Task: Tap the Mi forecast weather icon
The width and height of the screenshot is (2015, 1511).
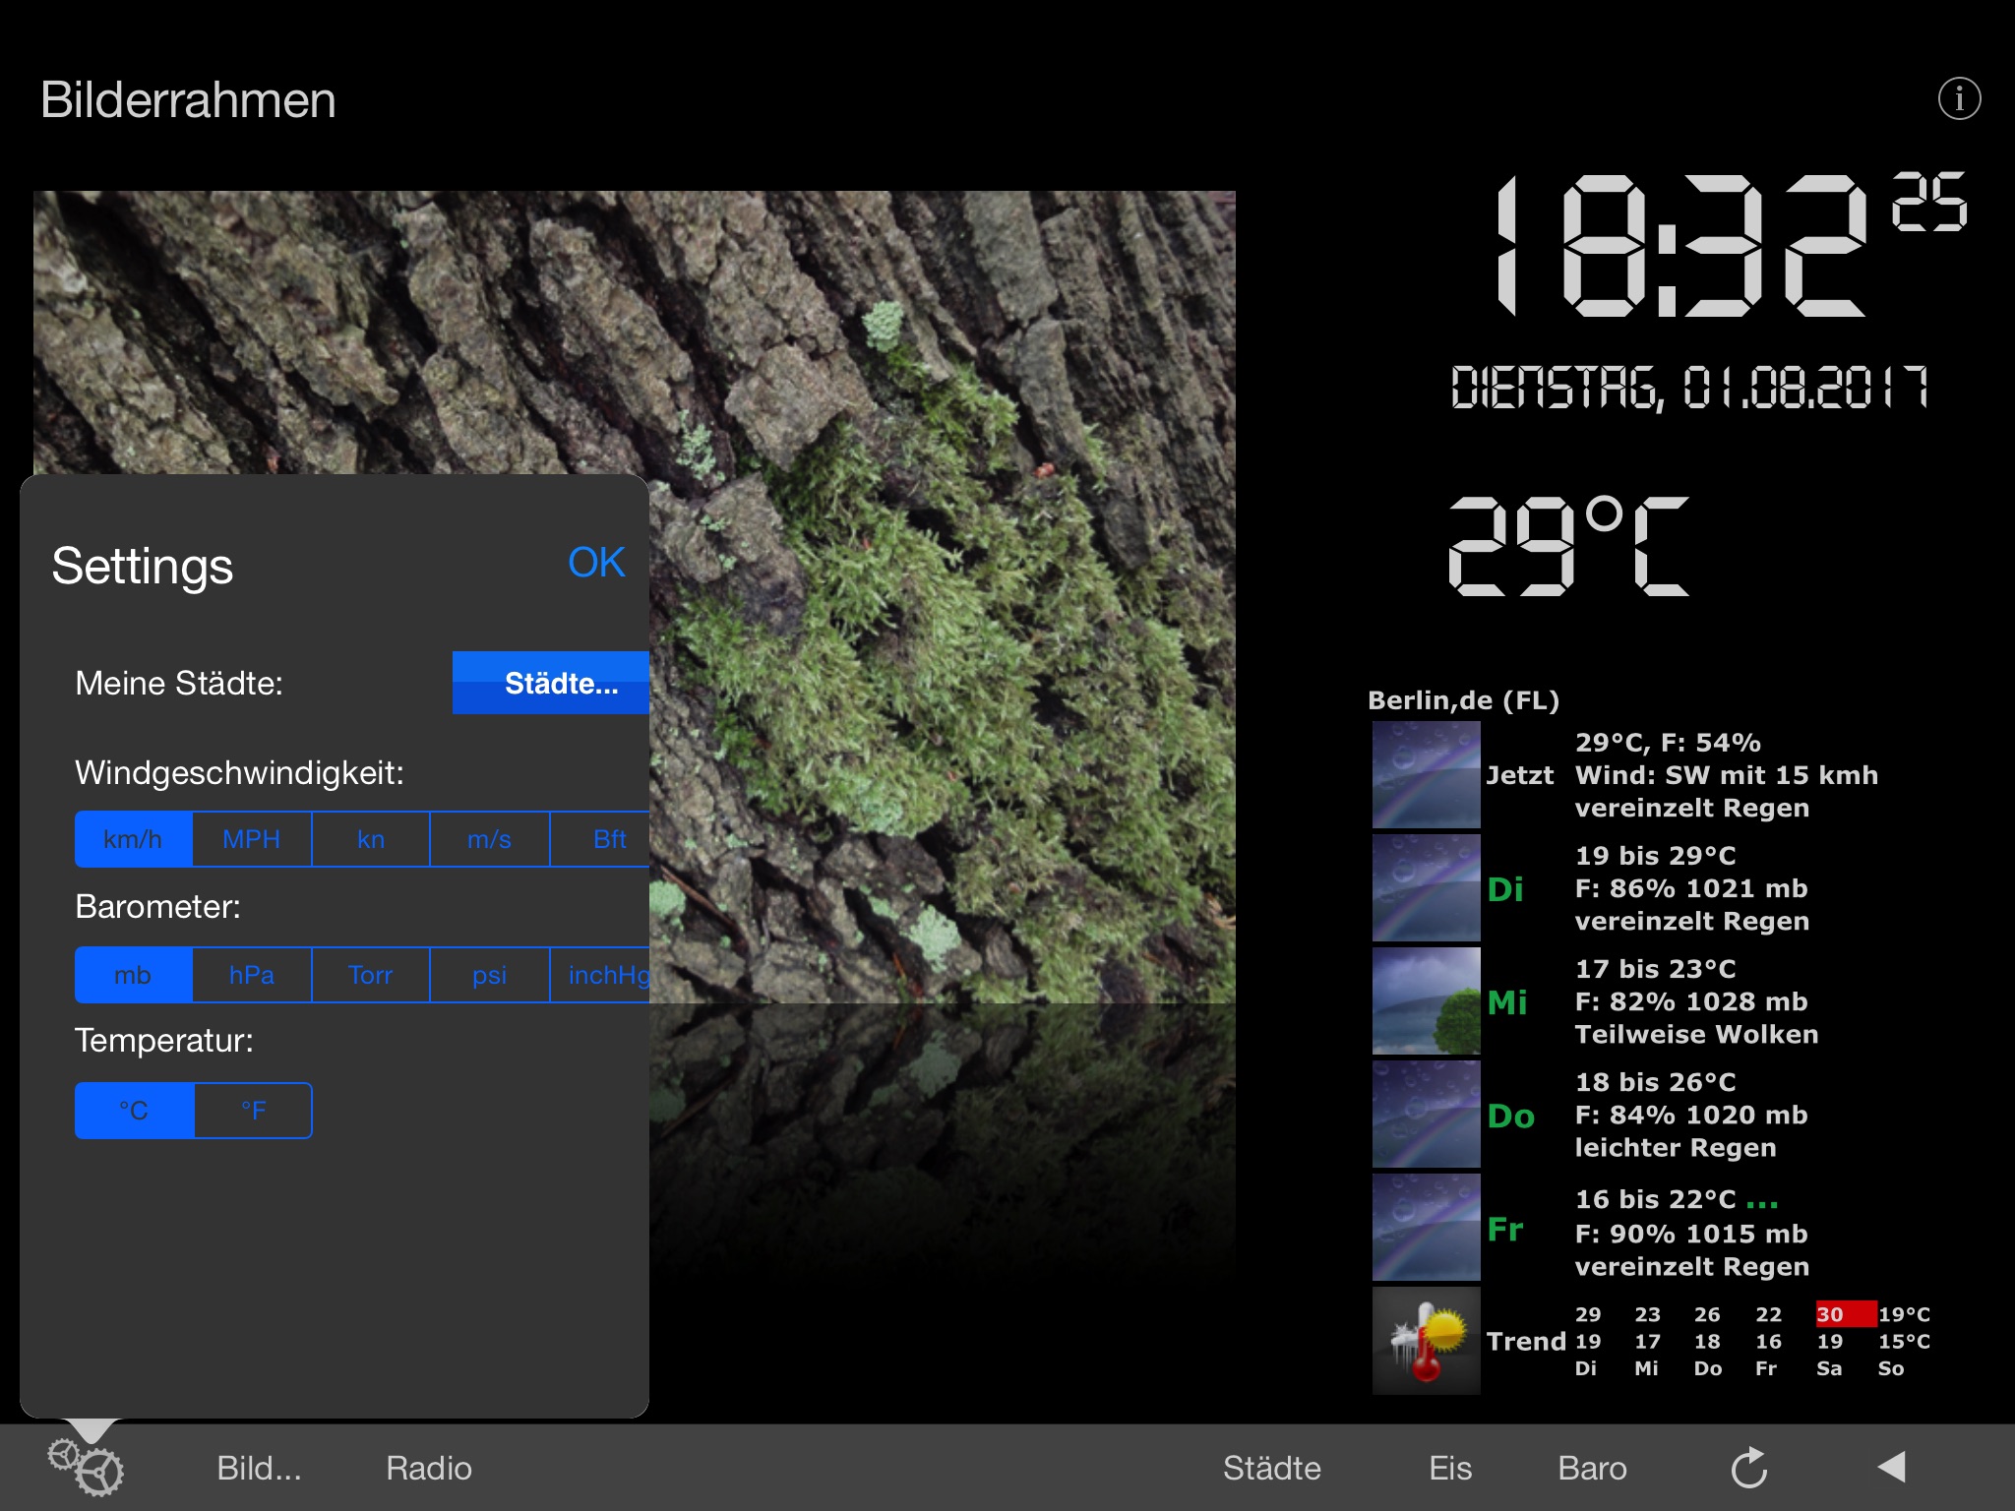Action: point(1426,1001)
